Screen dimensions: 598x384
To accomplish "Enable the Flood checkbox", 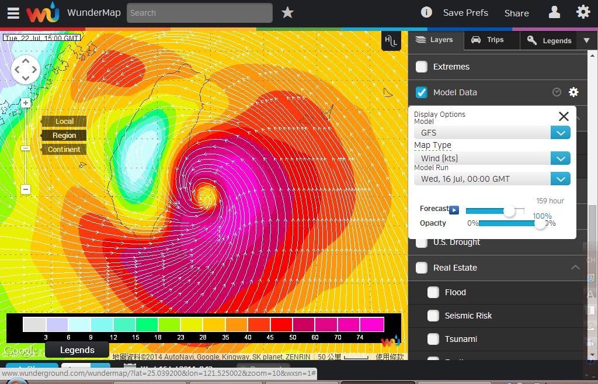I will tap(433, 292).
